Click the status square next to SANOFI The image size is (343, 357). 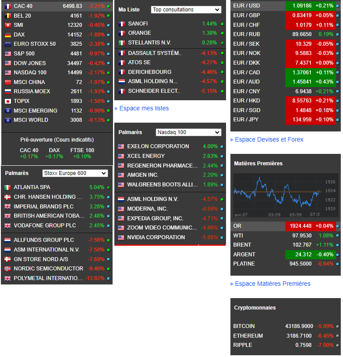pyautogui.click(x=222, y=24)
